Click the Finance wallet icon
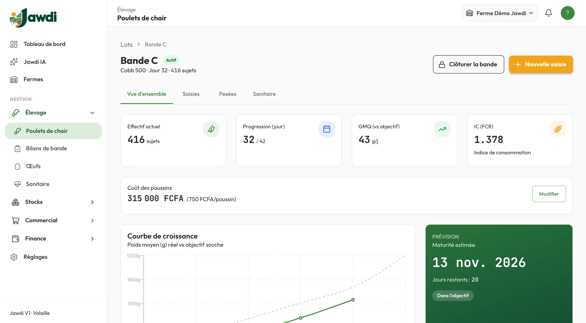 [x=15, y=239]
